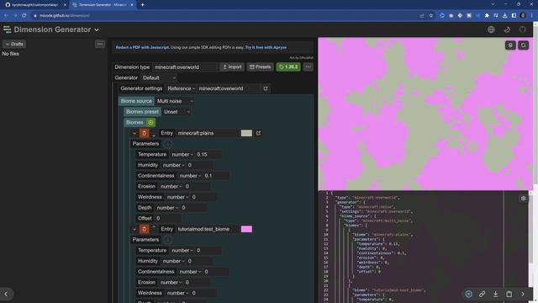The image size is (538, 303).
Task: Open the Biomes preset Unset dropdown
Action: (177, 112)
